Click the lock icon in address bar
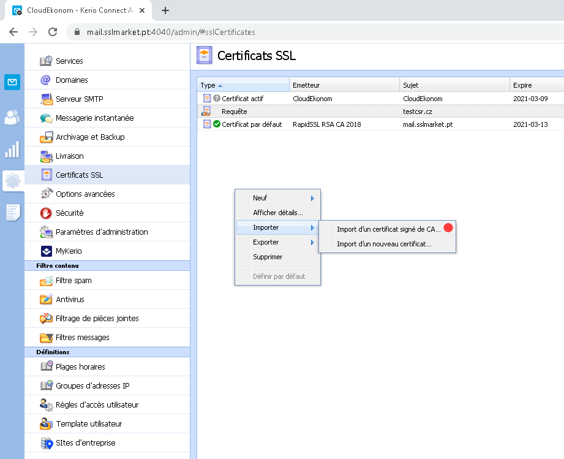564x459 pixels. 77,32
